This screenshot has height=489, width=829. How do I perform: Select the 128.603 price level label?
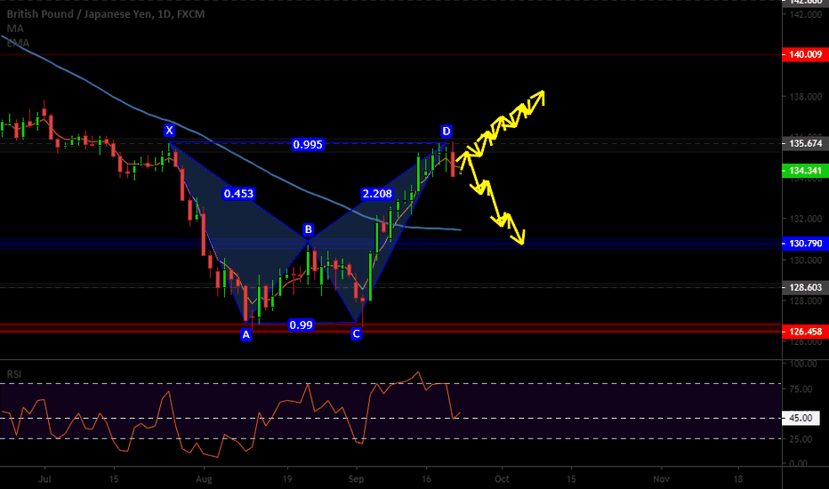coord(805,287)
